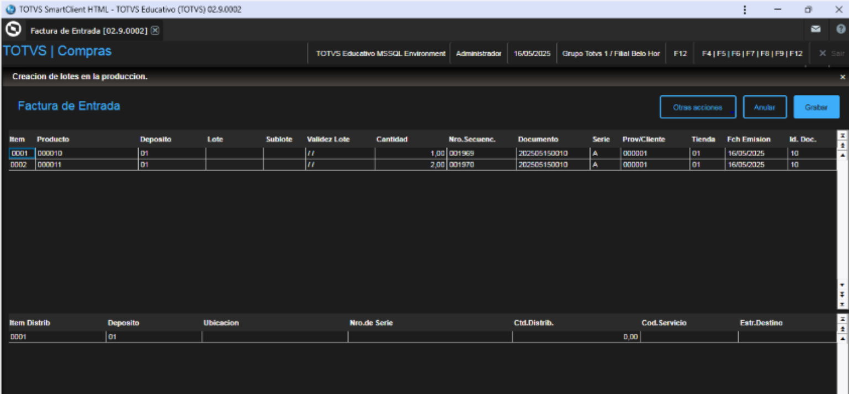Click quantity cell 2,00
849x394 pixels.
click(x=410, y=164)
